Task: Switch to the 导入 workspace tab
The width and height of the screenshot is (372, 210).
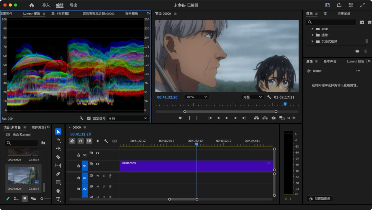Action: [46, 5]
